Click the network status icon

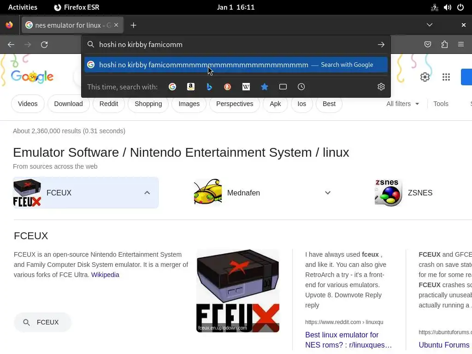[x=434, y=7]
